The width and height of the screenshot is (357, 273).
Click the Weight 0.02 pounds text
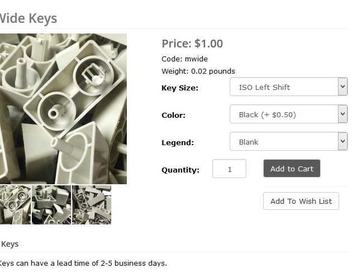[x=198, y=71]
